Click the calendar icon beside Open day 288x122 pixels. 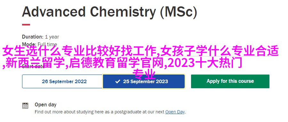coord(25,105)
